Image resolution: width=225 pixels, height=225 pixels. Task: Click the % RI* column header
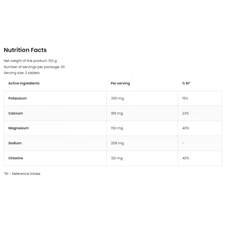click(186, 83)
